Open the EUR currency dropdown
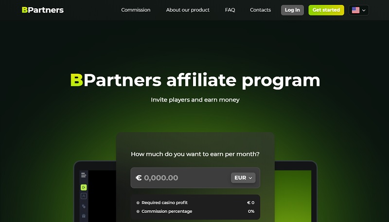 pyautogui.click(x=243, y=178)
